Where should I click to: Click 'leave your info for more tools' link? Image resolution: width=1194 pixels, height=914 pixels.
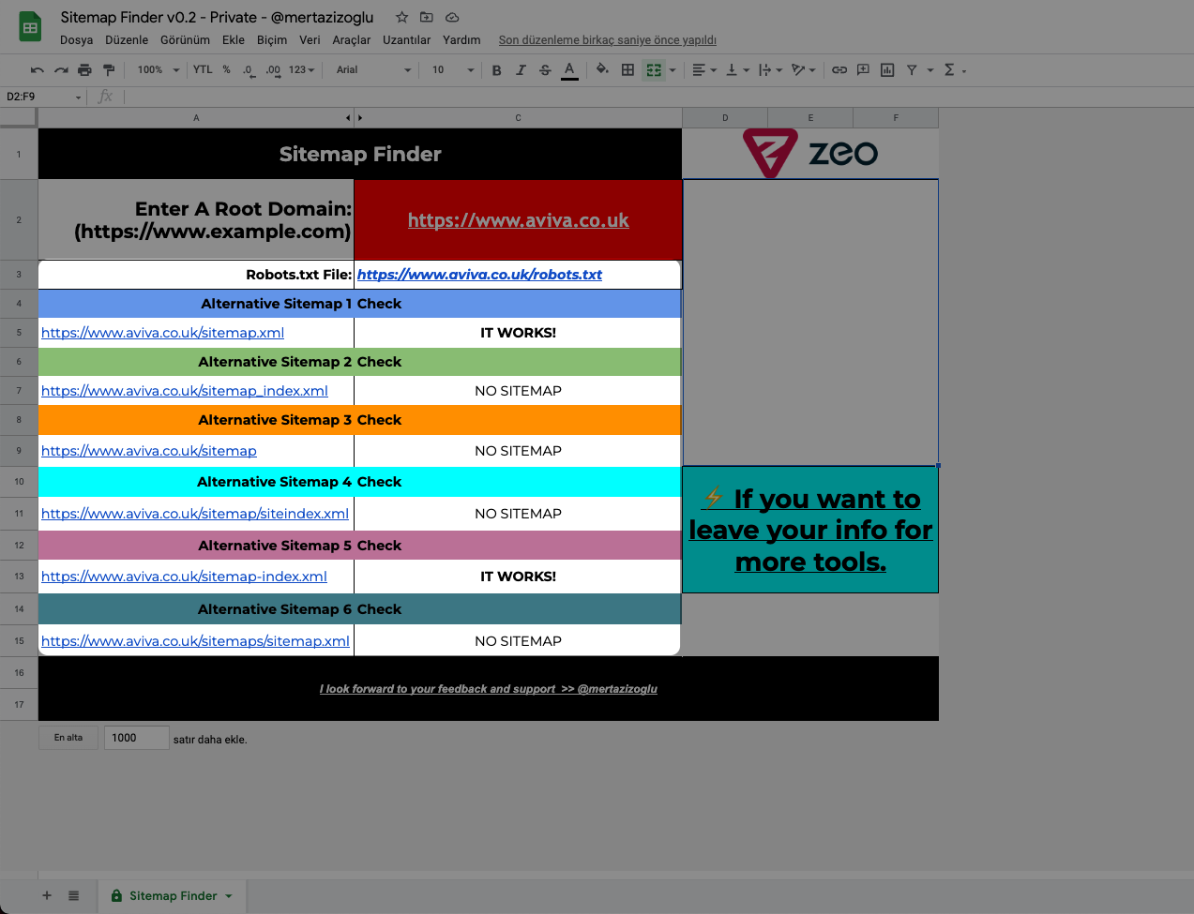pyautogui.click(x=810, y=530)
